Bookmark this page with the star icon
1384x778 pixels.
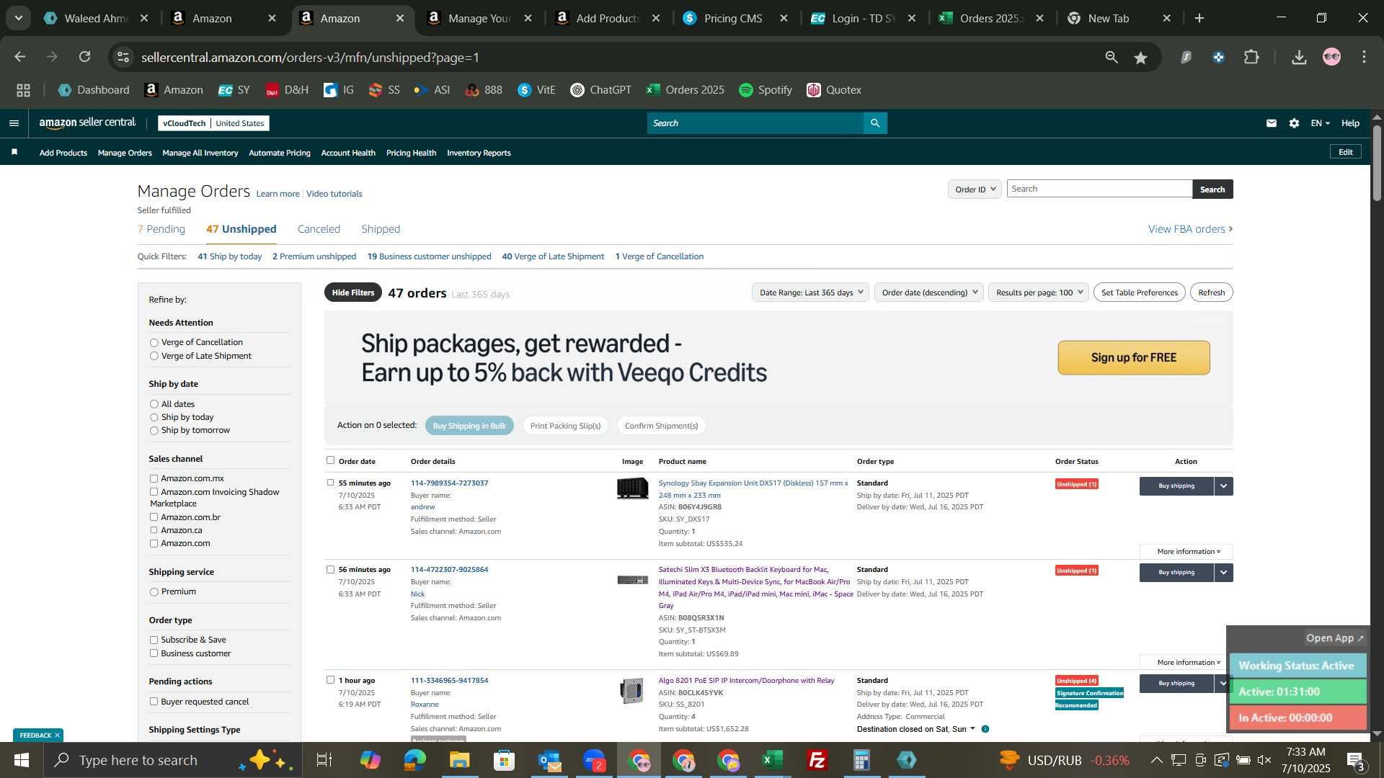tap(1140, 58)
